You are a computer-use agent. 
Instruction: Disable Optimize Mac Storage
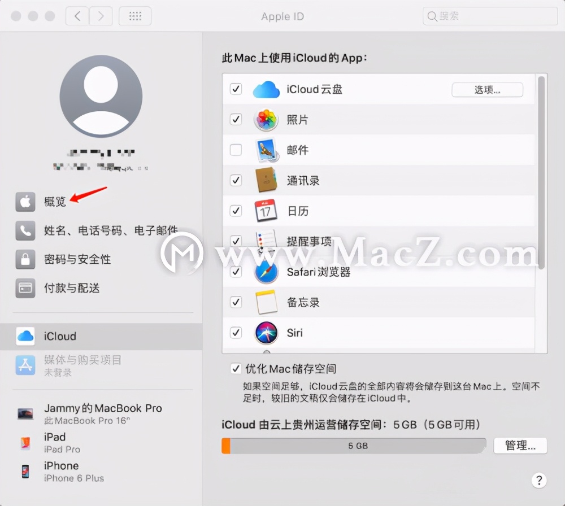pos(236,368)
